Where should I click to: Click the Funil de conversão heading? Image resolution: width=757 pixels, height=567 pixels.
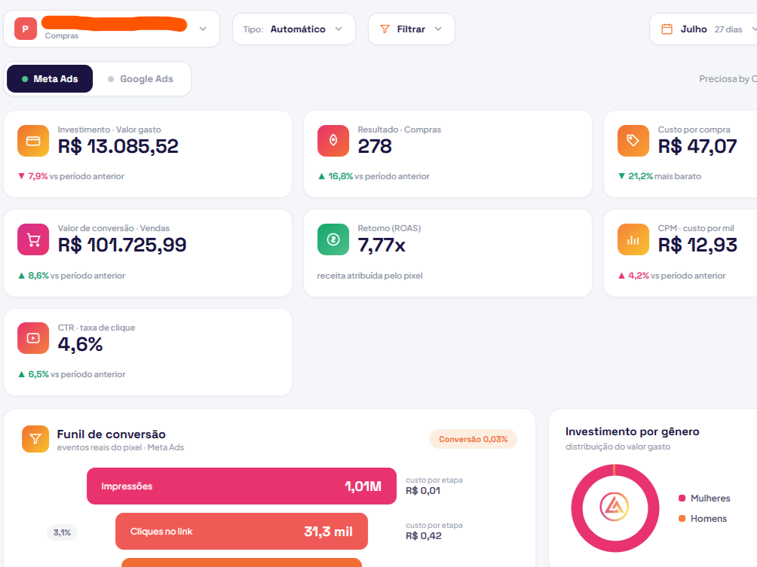[111, 434]
